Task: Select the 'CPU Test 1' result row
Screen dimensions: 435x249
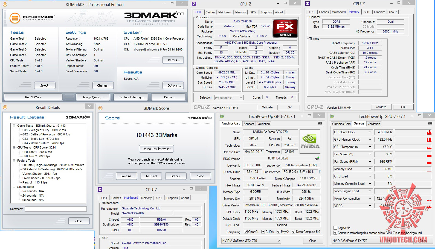Action: (x=37, y=152)
